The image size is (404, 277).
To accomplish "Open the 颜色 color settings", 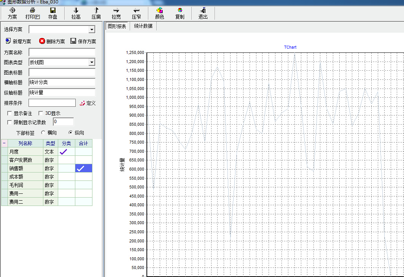I will point(159,13).
